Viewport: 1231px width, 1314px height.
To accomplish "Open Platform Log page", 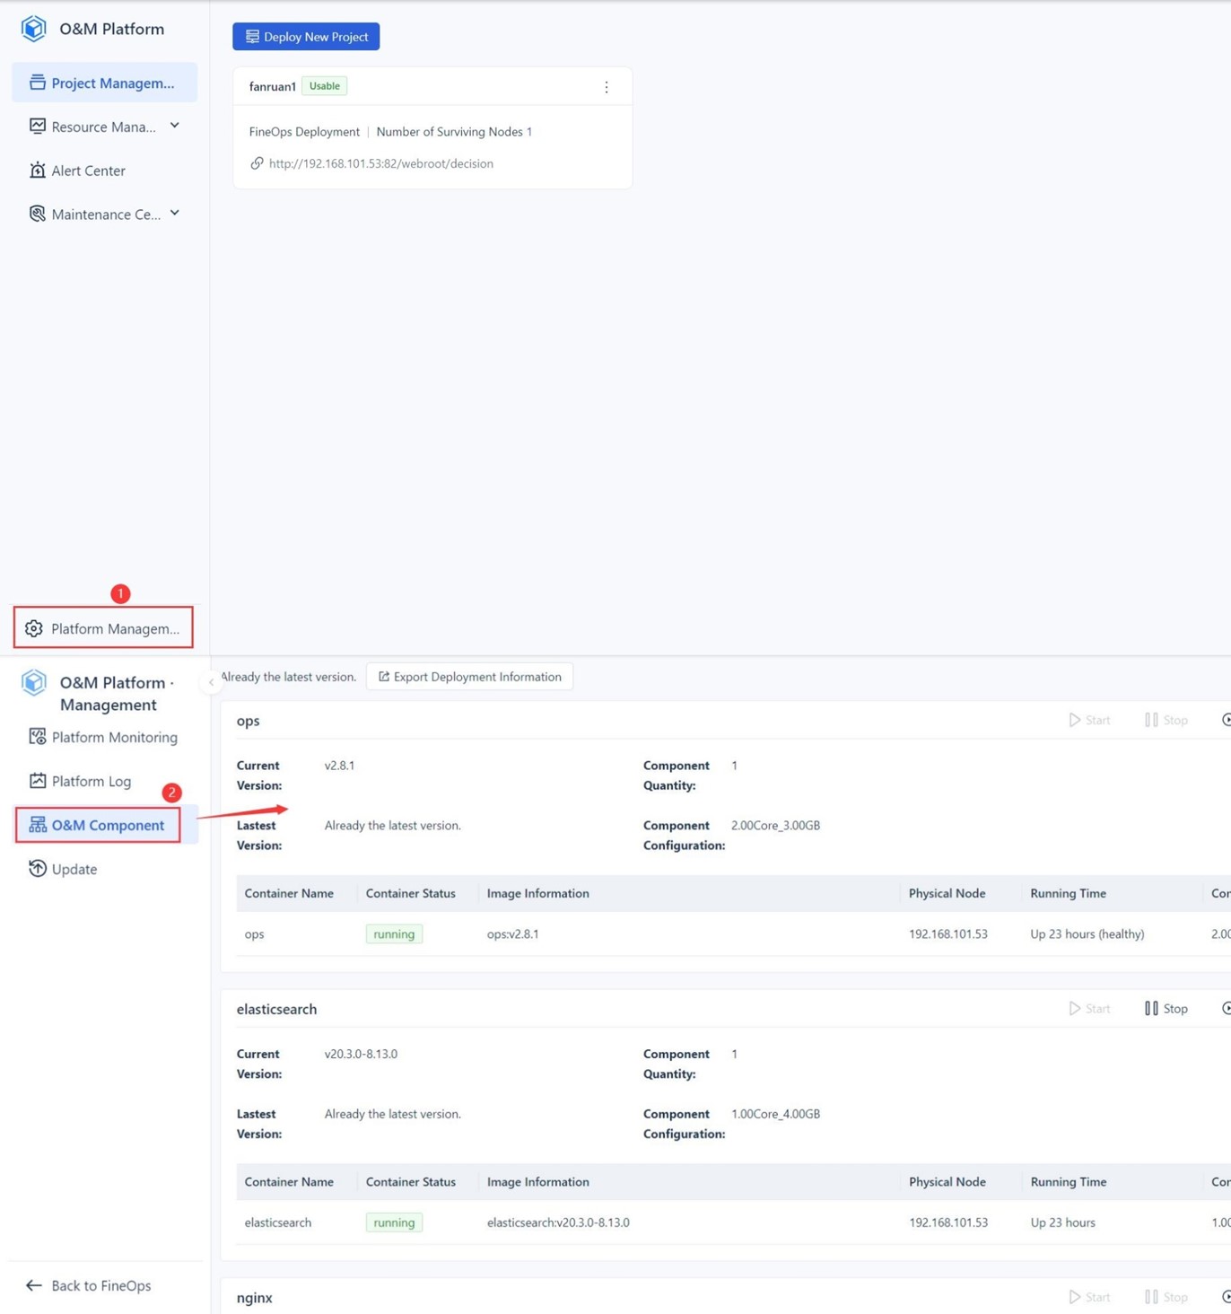I will pyautogui.click(x=81, y=781).
